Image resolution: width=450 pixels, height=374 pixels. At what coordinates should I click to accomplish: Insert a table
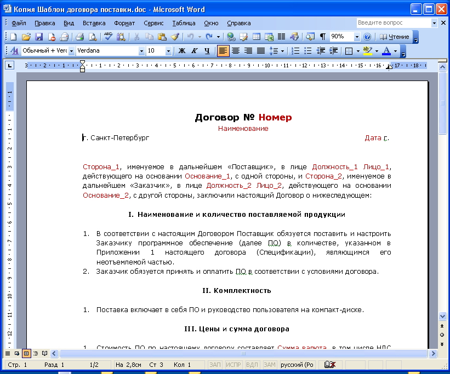click(257, 37)
